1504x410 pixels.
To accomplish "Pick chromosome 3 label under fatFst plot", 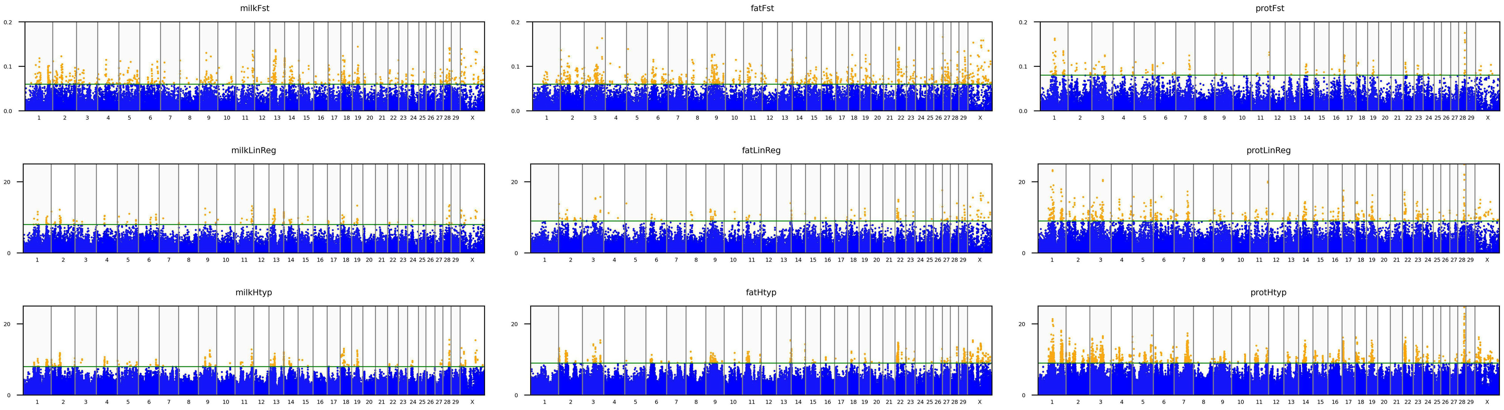I will tap(595, 118).
